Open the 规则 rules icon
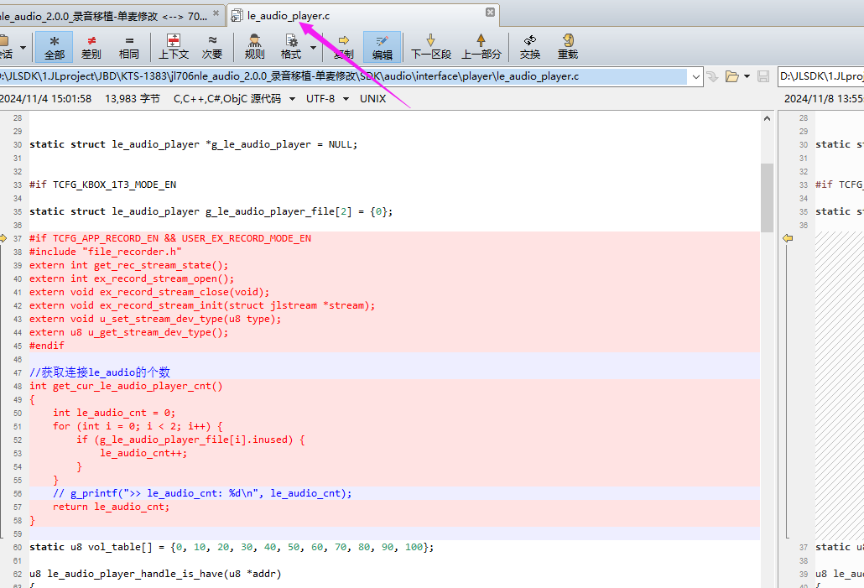 [x=254, y=47]
